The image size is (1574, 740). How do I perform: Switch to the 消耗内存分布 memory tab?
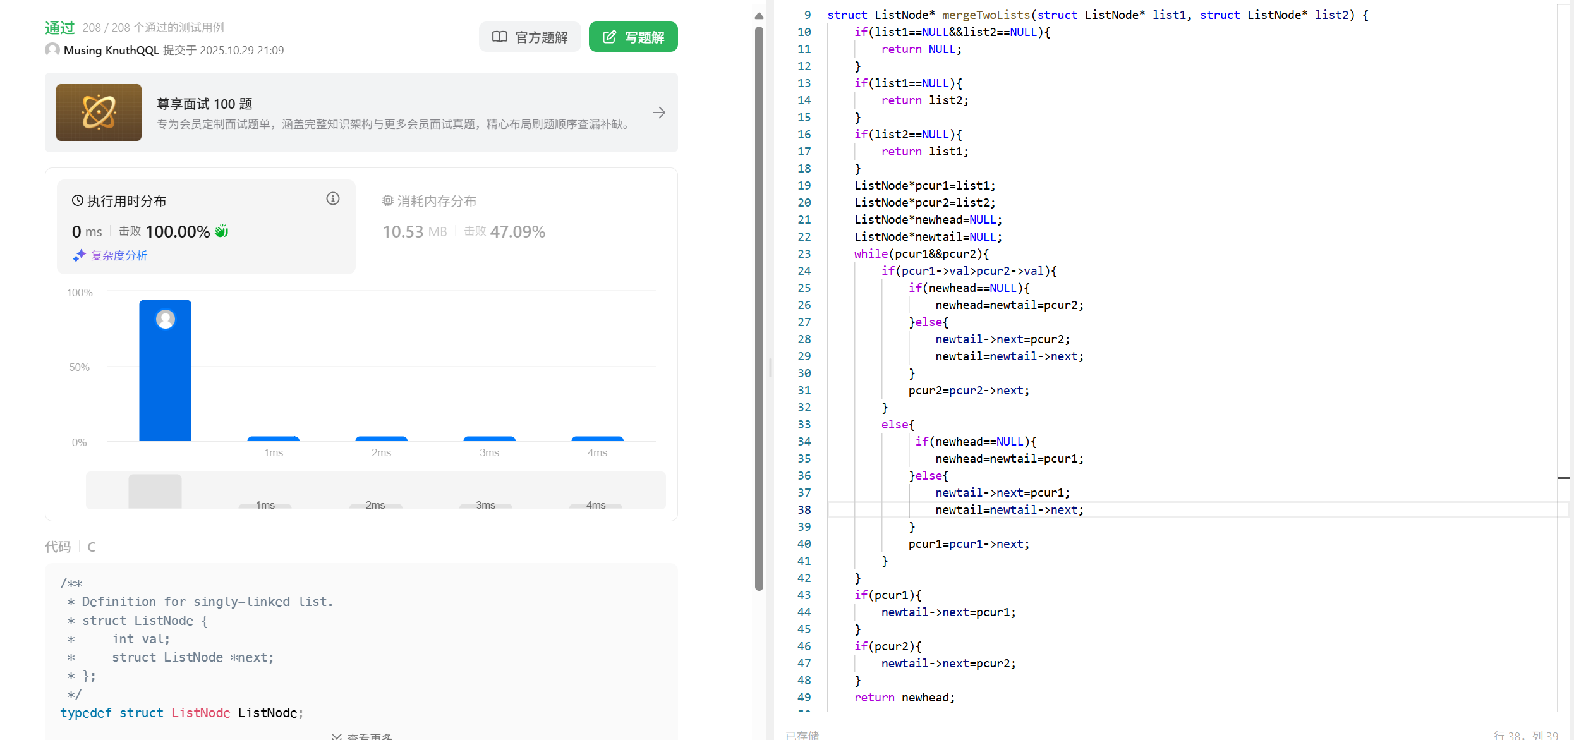coord(437,201)
